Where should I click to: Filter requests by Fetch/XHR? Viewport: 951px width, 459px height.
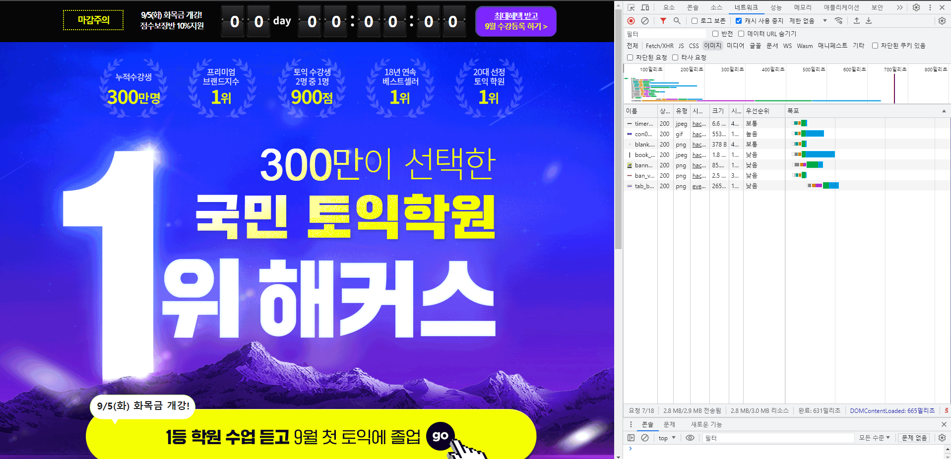pyautogui.click(x=660, y=46)
